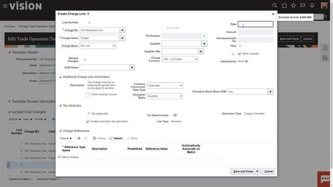Image resolution: width=333 pixels, height=187 pixels.
Task: Open the Watchlist flag icon
Action: click(303, 6)
